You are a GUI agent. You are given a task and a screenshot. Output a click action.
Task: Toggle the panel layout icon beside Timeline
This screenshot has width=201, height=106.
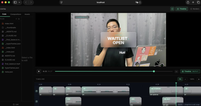[x=173, y=9]
